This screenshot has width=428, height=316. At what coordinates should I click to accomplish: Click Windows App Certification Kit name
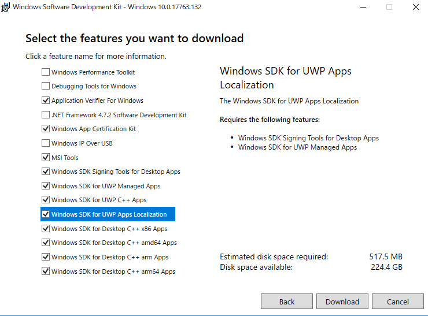point(93,129)
